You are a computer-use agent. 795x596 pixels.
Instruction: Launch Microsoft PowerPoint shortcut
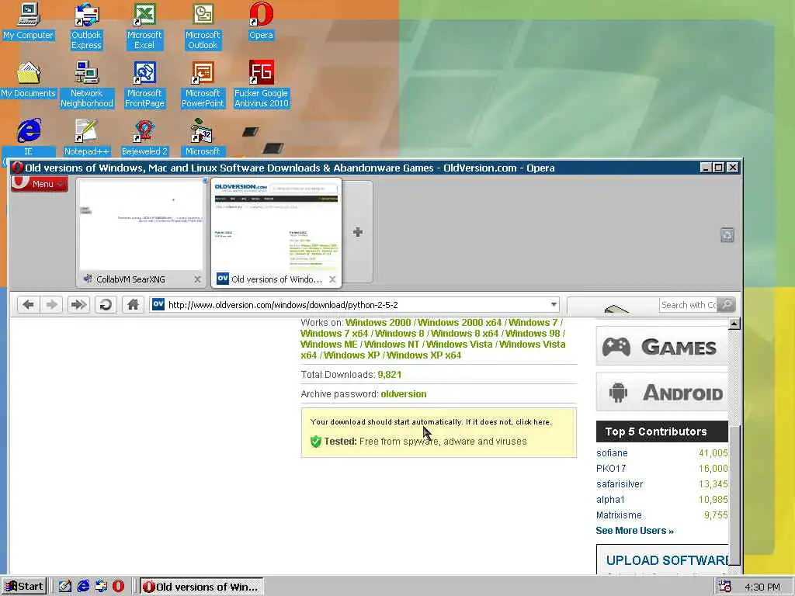point(203,84)
